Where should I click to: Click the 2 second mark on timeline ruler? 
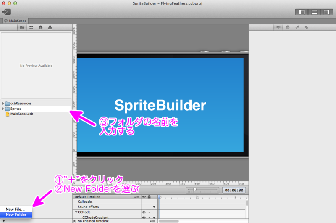[235, 197]
